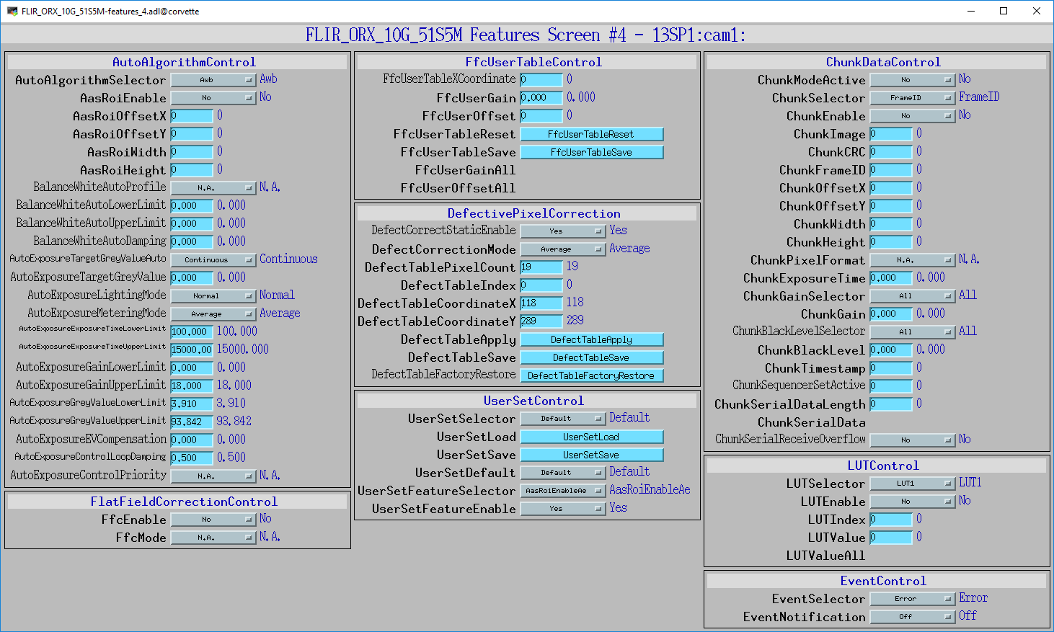Click the AasRoiHeight input field
1054x632 pixels.
coord(192,170)
